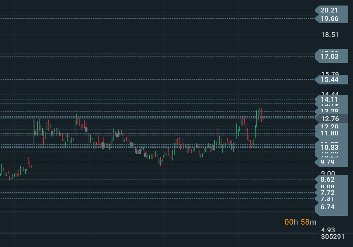
Task: Click the 11.80 price level label
Action: click(331, 133)
